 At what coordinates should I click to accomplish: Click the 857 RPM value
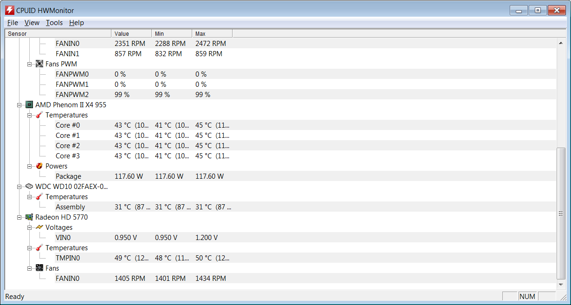click(x=128, y=54)
